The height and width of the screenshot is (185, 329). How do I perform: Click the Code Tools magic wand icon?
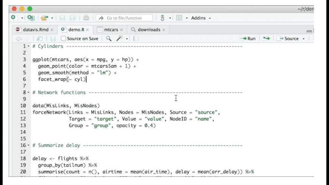(x=119, y=39)
